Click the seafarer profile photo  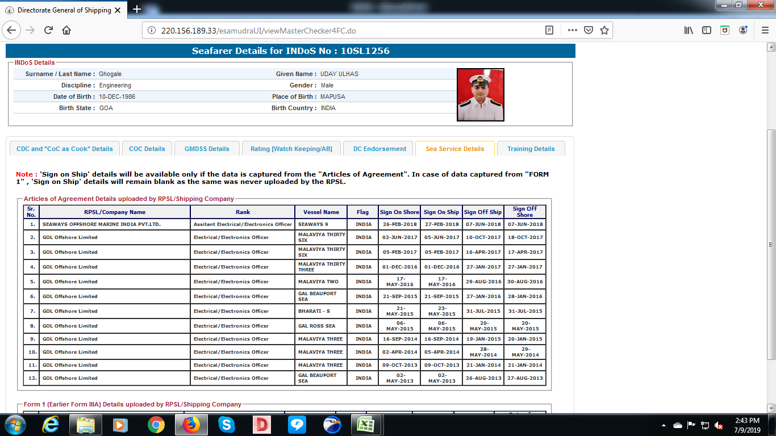pyautogui.click(x=480, y=95)
